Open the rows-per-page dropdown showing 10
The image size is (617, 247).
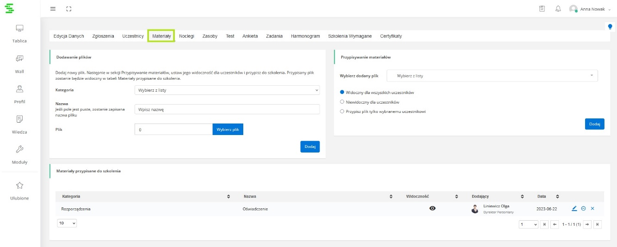[67, 223]
